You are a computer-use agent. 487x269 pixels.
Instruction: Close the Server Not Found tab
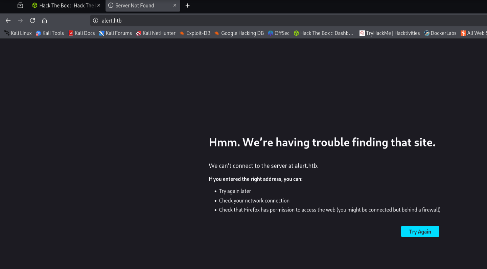coord(175,5)
